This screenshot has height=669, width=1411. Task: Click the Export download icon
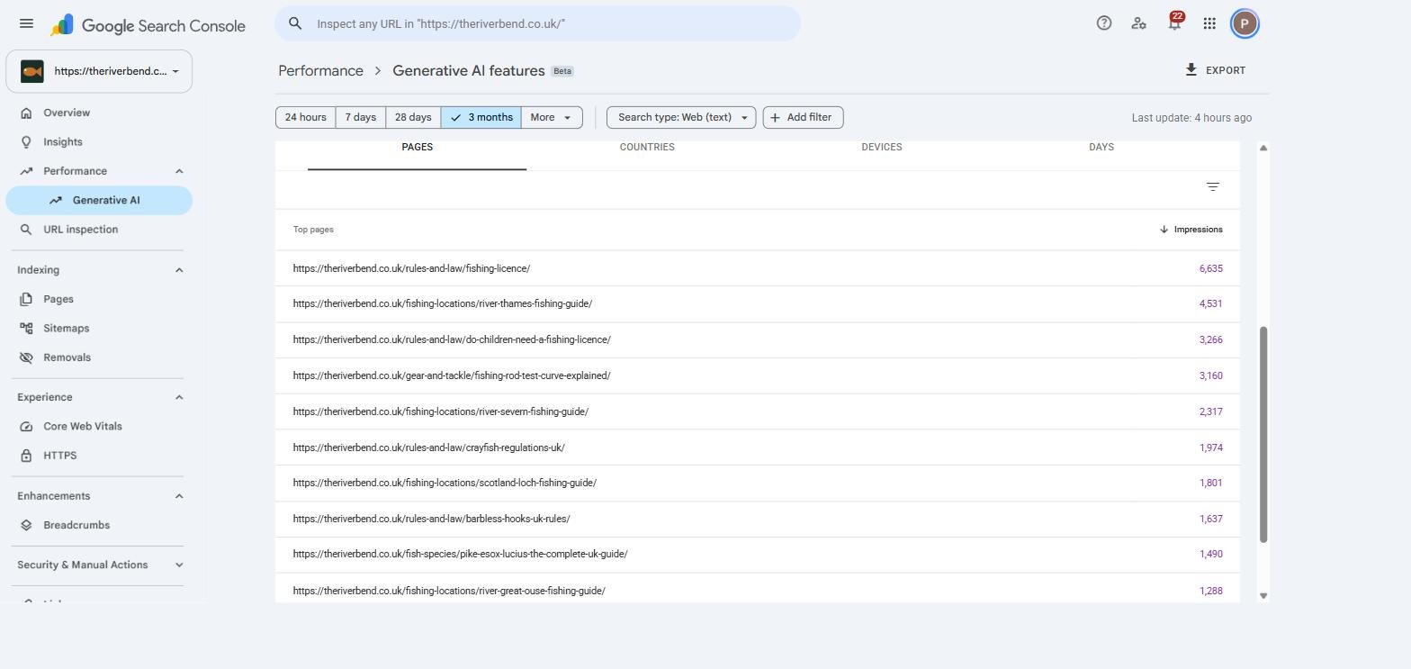[x=1191, y=69]
